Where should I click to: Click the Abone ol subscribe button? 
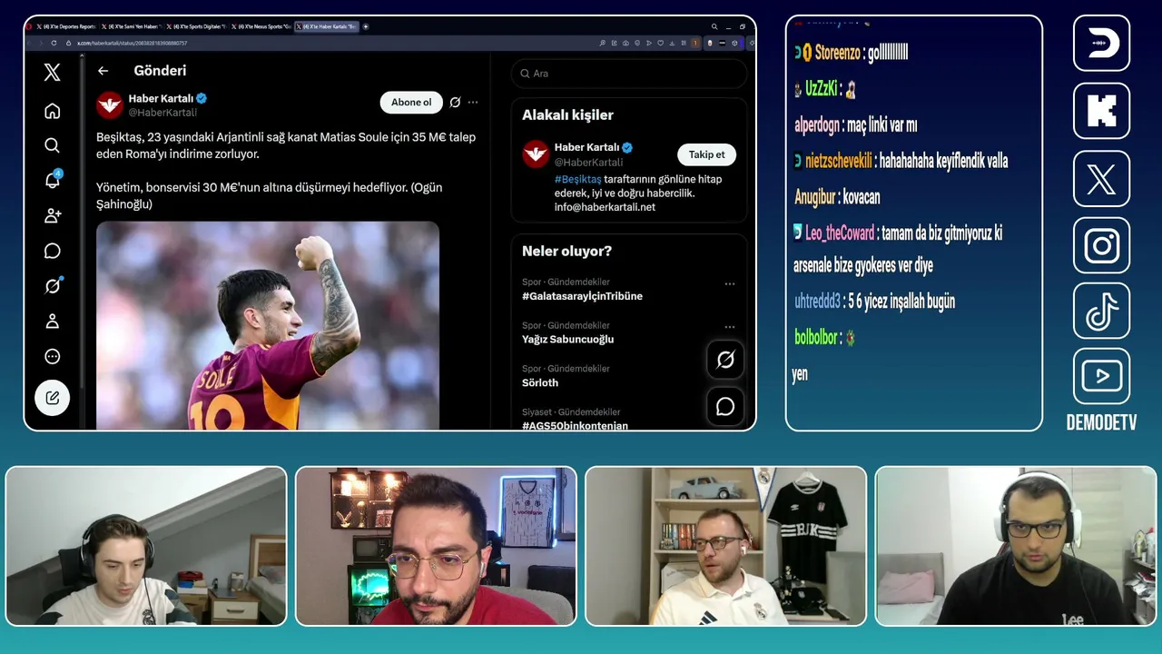pyautogui.click(x=411, y=103)
